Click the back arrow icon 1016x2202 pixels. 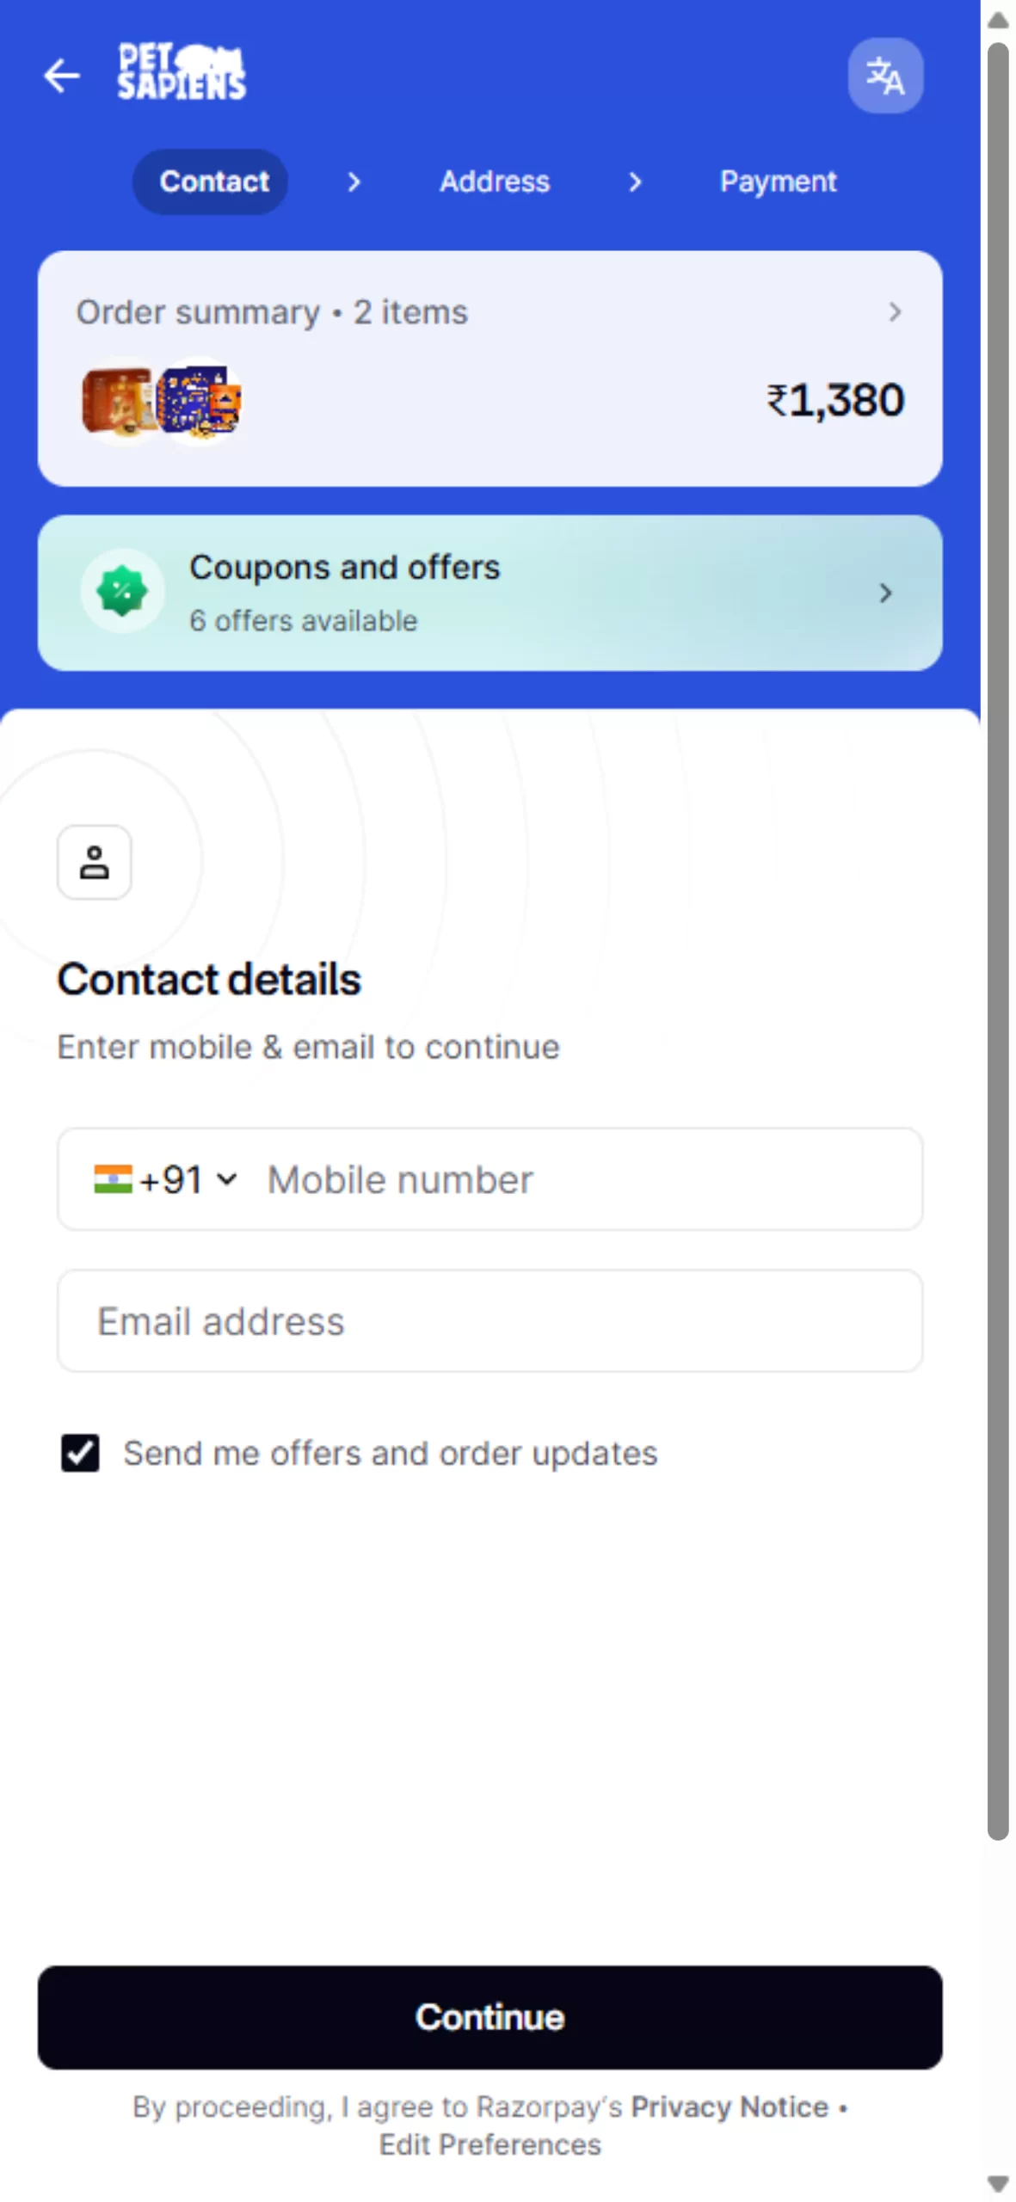coord(62,76)
